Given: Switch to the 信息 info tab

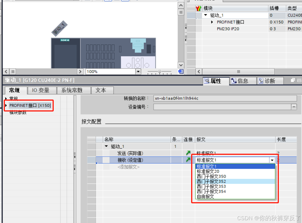Looking at the screenshot, I should pos(243,81).
